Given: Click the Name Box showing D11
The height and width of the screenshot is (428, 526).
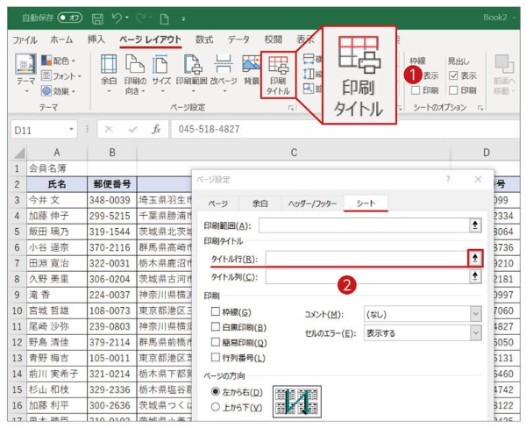Looking at the screenshot, I should point(39,130).
